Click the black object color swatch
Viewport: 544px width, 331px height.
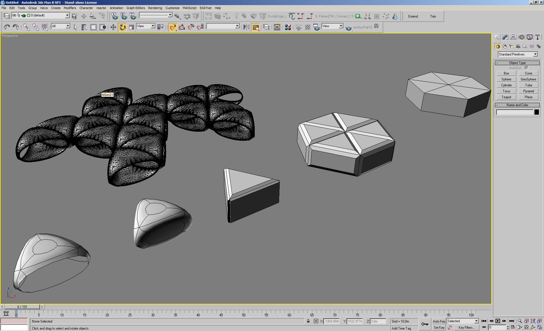[x=537, y=112]
